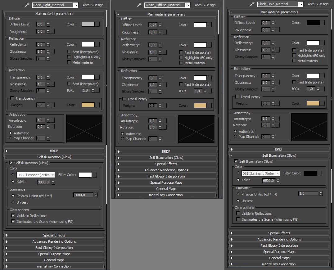Click the eyedropper icon on the Neon_Light_Material panel
The image size is (334, 270).
point(27,5)
